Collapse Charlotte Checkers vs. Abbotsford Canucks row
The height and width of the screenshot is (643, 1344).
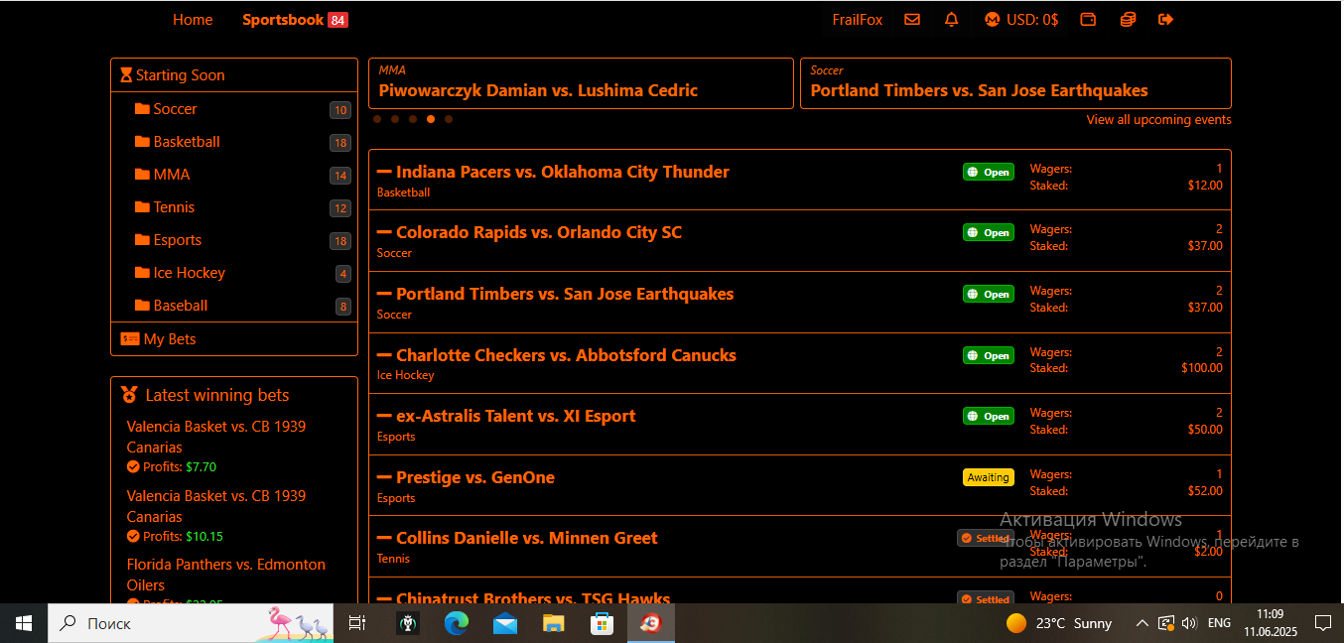384,355
